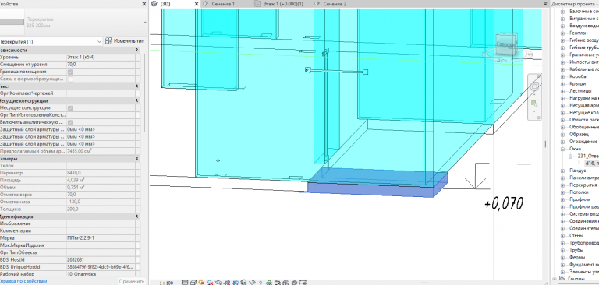Screen dimensions: 599x285
Task: Expand the Лестницы tree node
Action: [x=562, y=91]
